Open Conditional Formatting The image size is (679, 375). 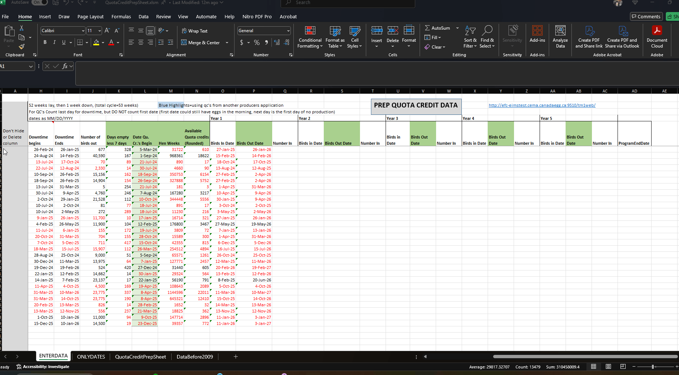(x=310, y=37)
